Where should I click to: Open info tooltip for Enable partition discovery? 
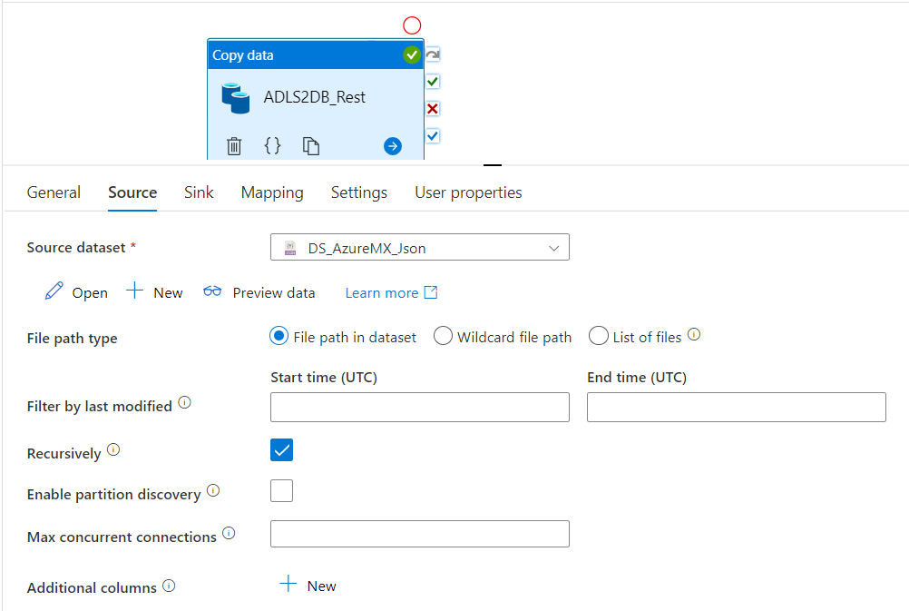pyautogui.click(x=213, y=490)
